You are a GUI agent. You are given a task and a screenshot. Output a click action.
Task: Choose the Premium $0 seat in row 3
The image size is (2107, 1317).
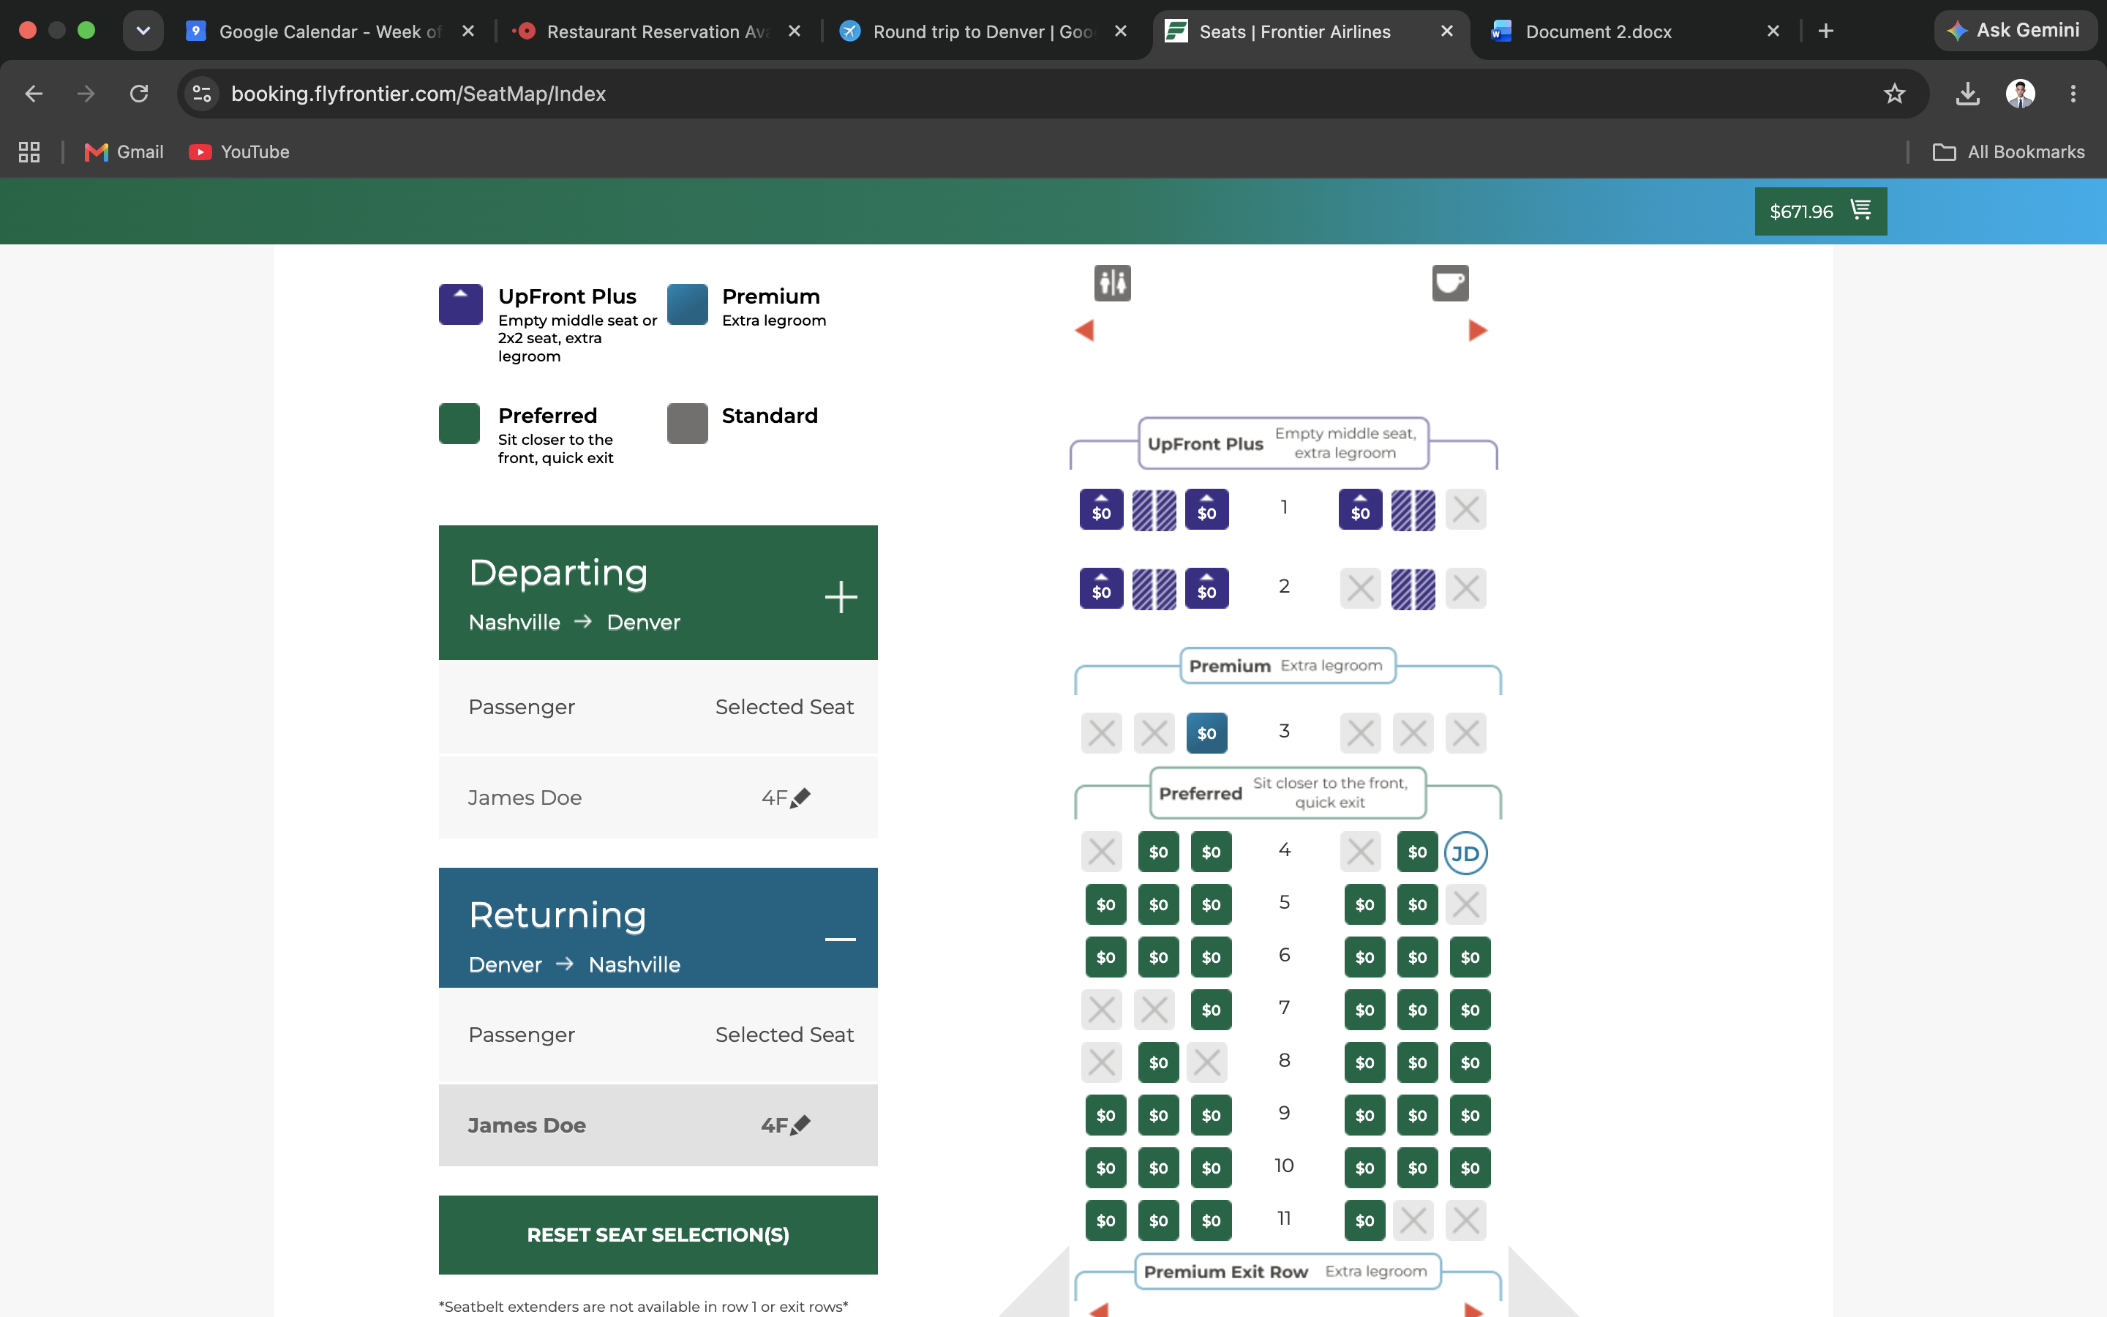(1206, 732)
